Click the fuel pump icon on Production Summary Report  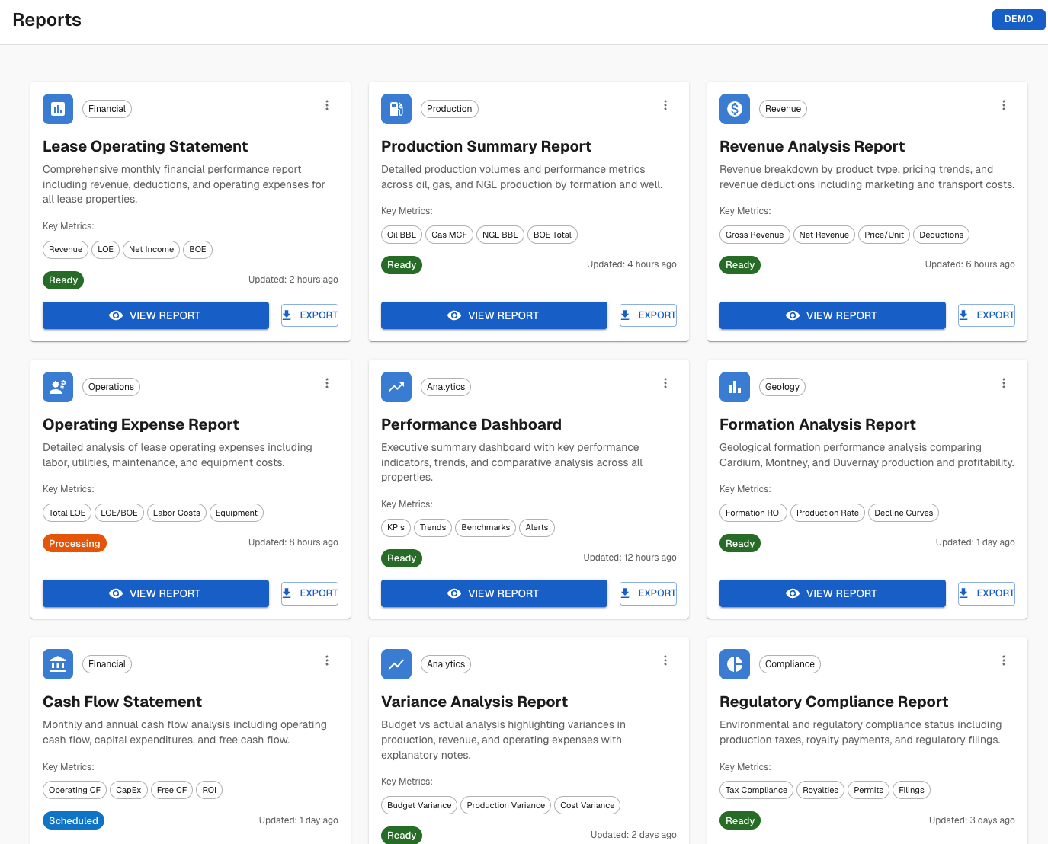(x=396, y=108)
